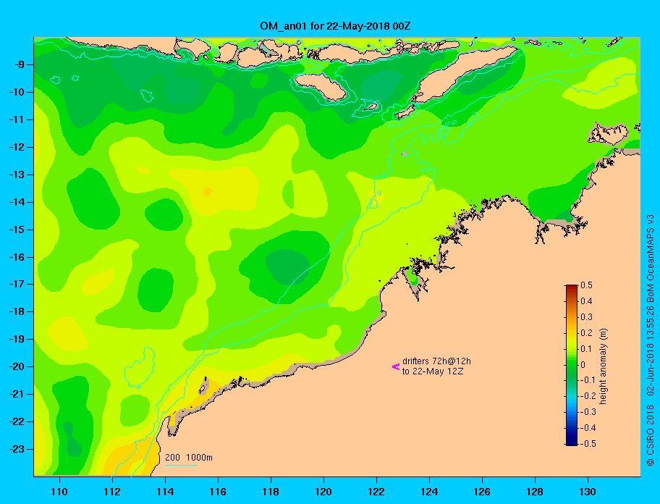This screenshot has height=504, width=660.
Task: Click longitude axis label 110
Action: click(59, 492)
